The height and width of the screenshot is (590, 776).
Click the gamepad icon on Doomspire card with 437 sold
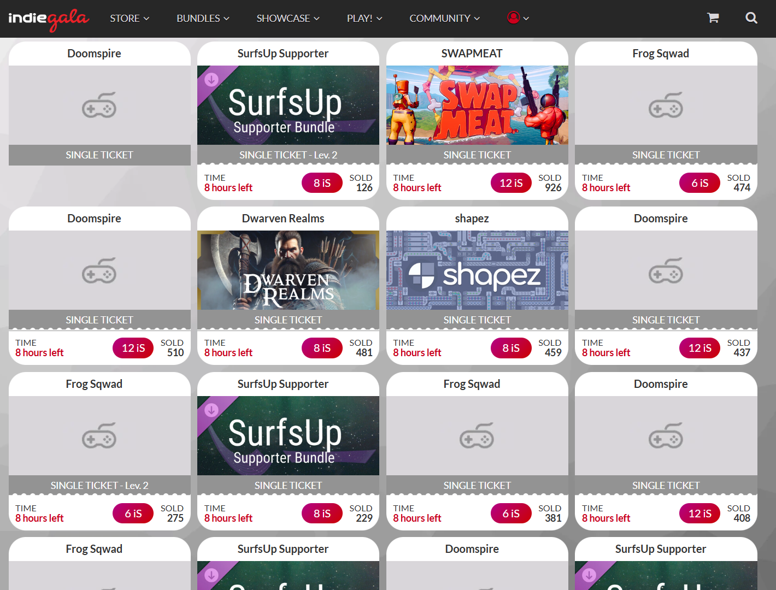click(x=666, y=270)
